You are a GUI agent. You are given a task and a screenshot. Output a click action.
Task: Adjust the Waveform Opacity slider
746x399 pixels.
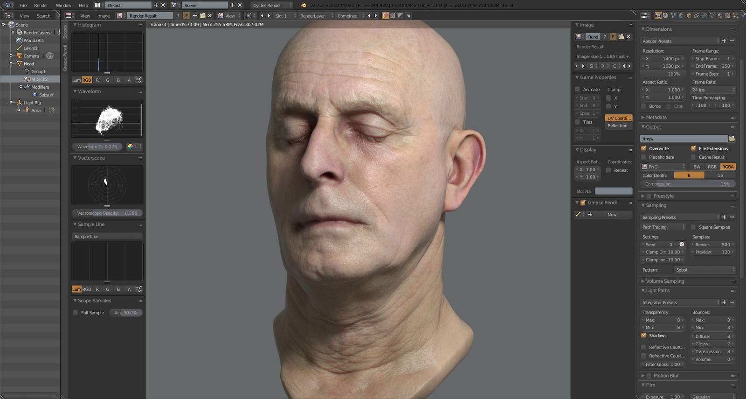pyautogui.click(x=97, y=147)
